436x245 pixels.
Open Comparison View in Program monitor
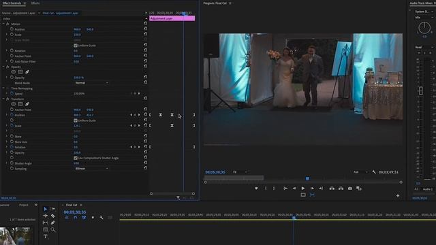[x=359, y=189]
